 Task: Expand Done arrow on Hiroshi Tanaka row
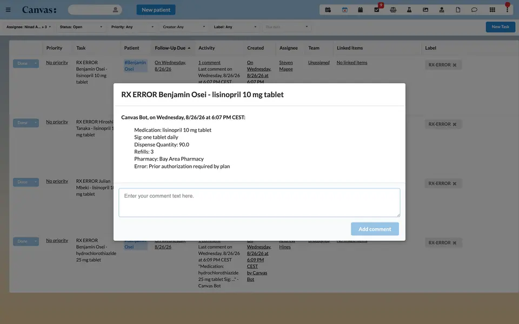pyautogui.click(x=36, y=123)
